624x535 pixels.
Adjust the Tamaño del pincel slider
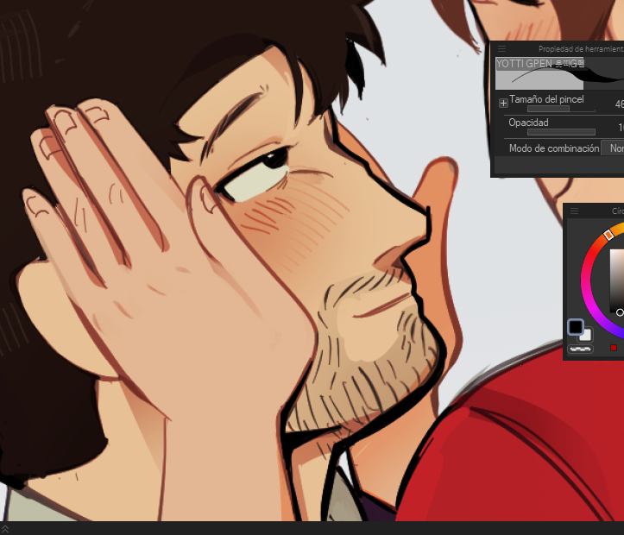click(x=561, y=109)
